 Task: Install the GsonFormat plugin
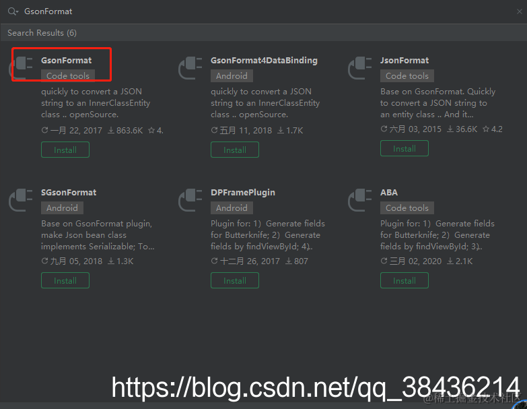(x=65, y=150)
